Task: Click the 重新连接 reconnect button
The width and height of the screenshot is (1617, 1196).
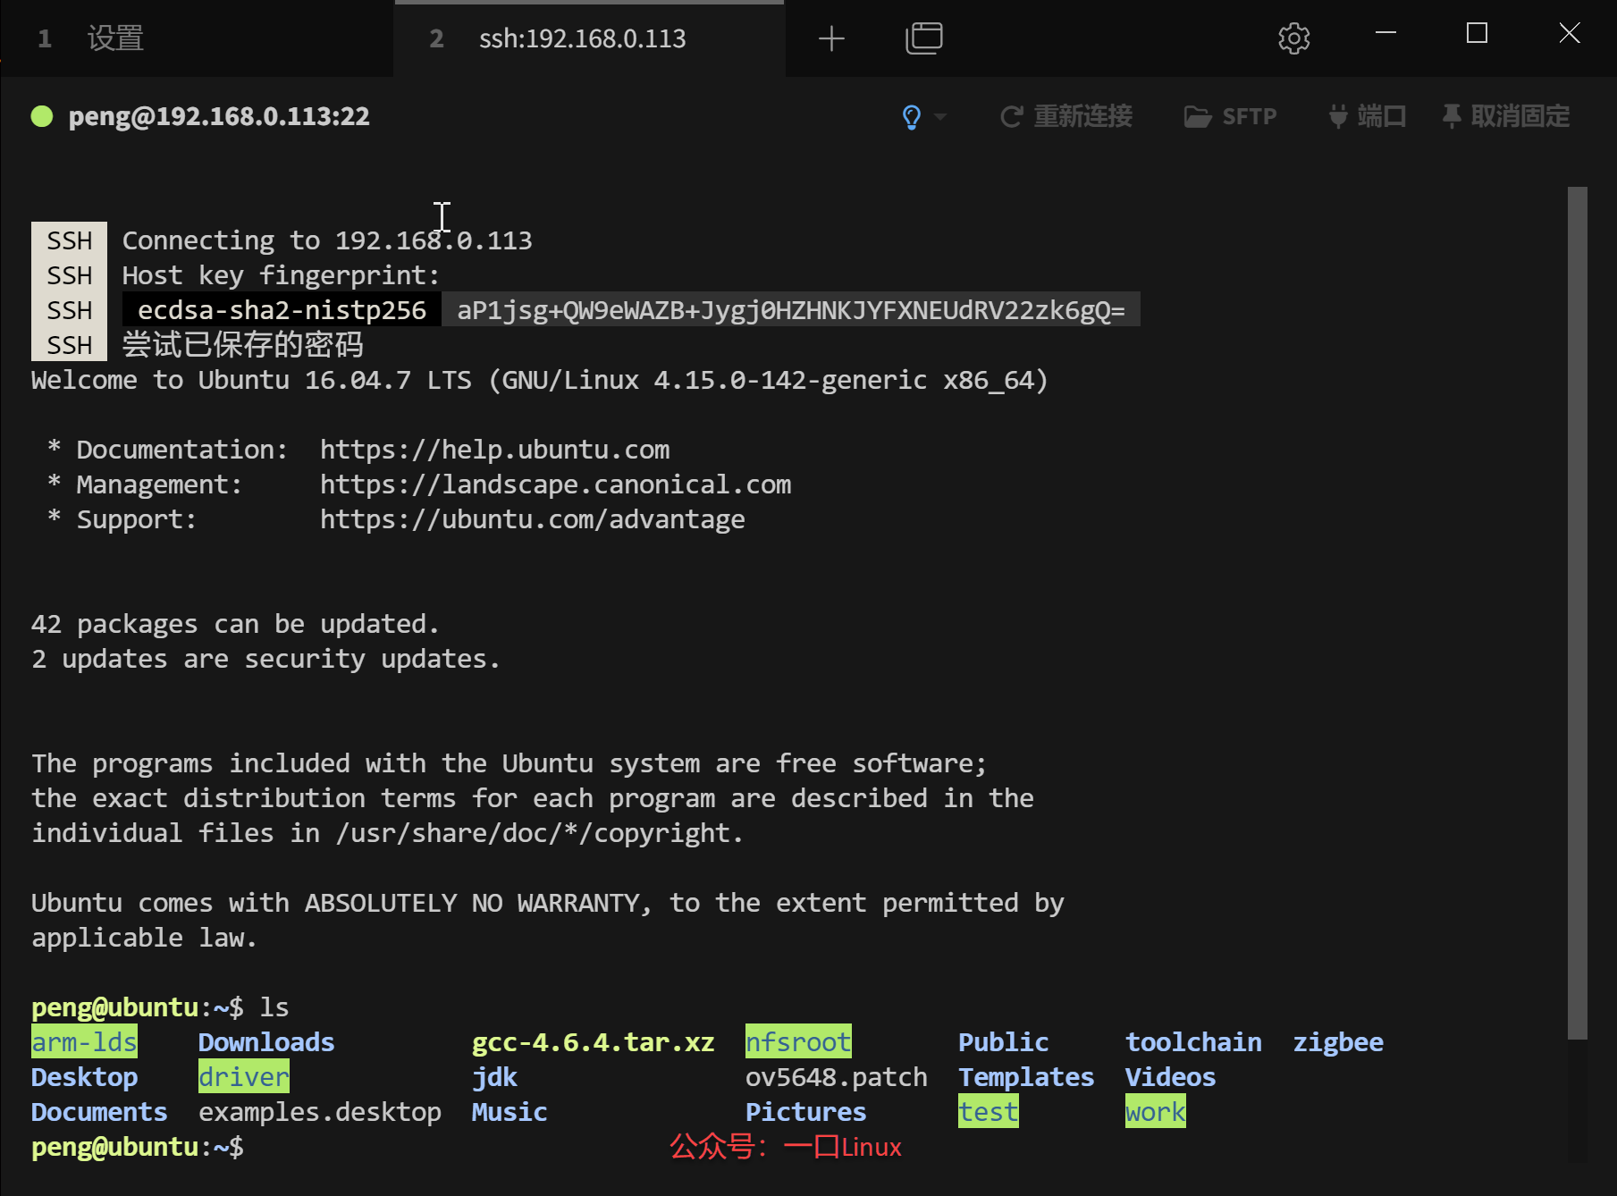Action: click(1066, 116)
